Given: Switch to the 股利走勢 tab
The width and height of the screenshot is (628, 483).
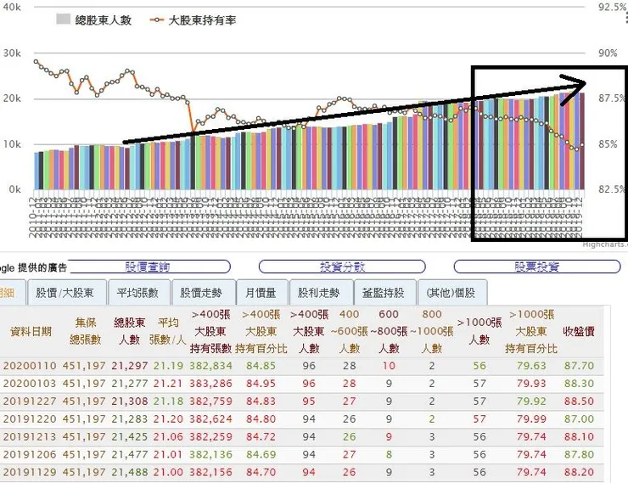Looking at the screenshot, I should (321, 293).
